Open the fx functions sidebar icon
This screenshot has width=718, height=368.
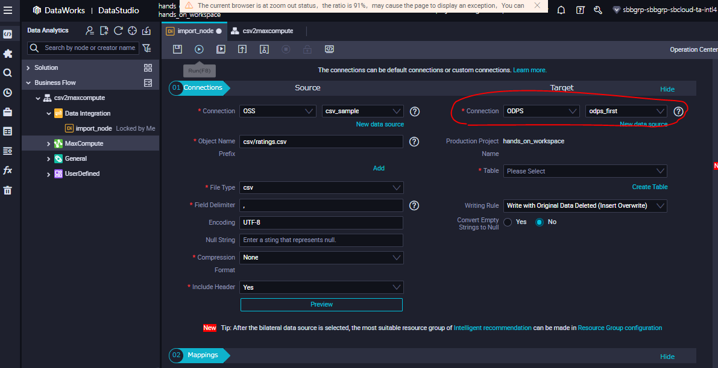pos(7,170)
